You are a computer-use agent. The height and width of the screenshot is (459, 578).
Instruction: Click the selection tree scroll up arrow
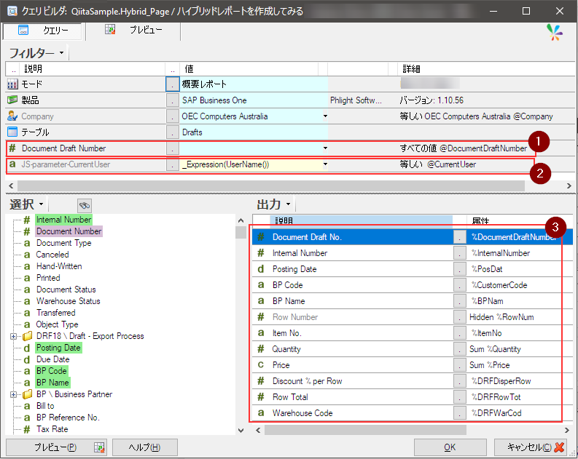[x=241, y=220]
